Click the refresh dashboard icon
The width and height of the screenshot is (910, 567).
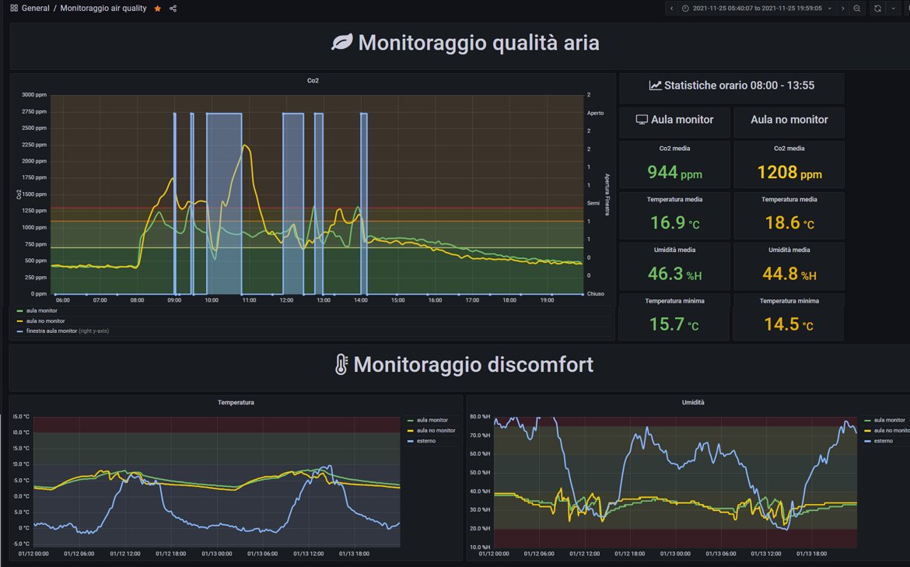[x=877, y=9]
